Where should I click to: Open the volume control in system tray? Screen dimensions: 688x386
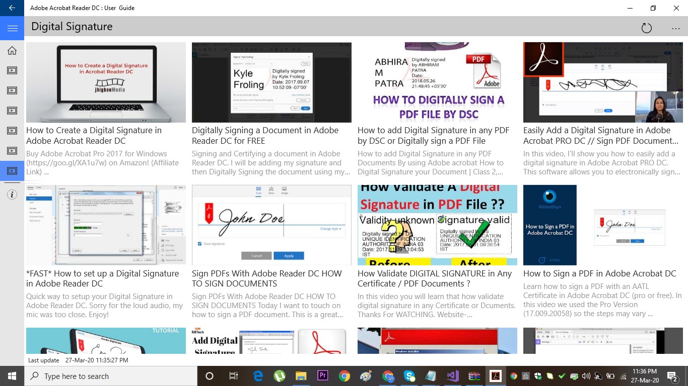(586, 376)
